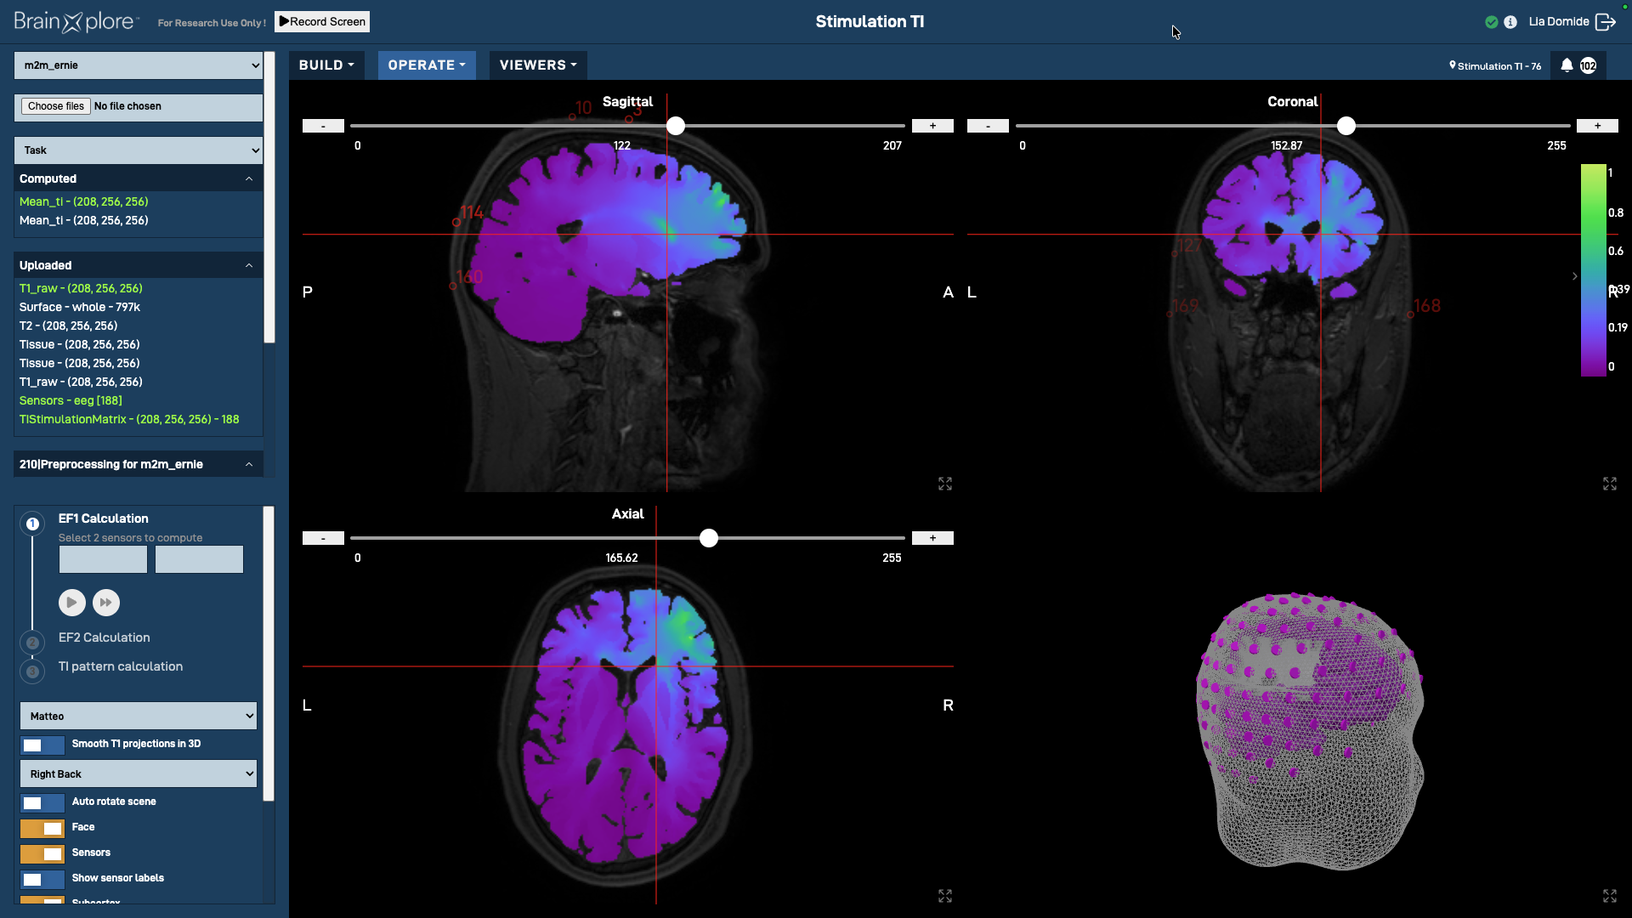Viewport: 1632px width, 918px height.
Task: Expand the Sagittal viewer to fullscreen
Action: [945, 484]
